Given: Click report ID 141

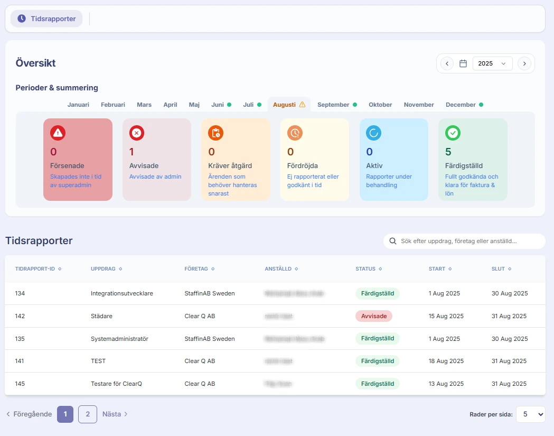Looking at the screenshot, I should click(x=20, y=361).
